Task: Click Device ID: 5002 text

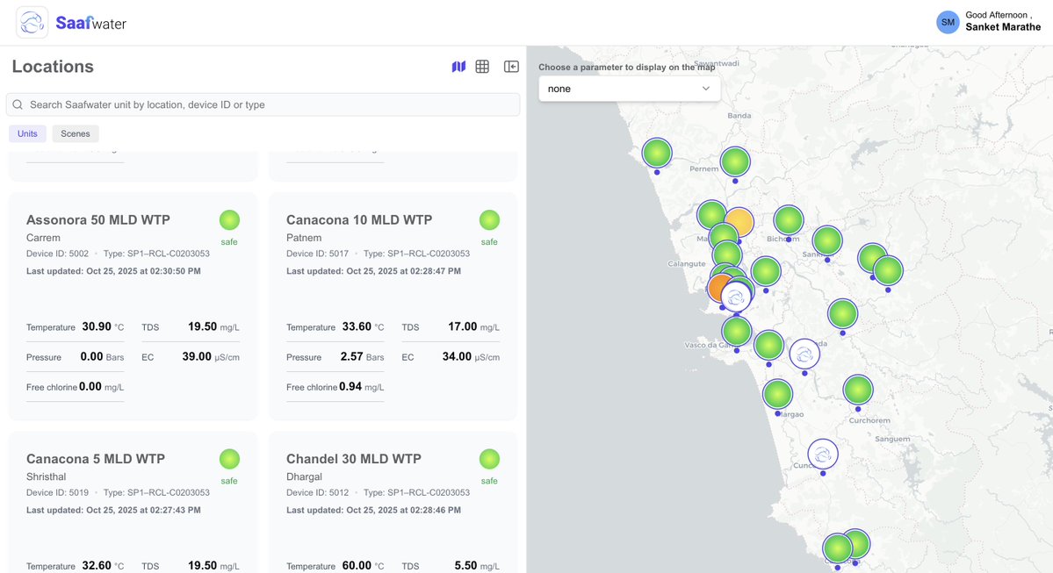Action: [x=57, y=254]
